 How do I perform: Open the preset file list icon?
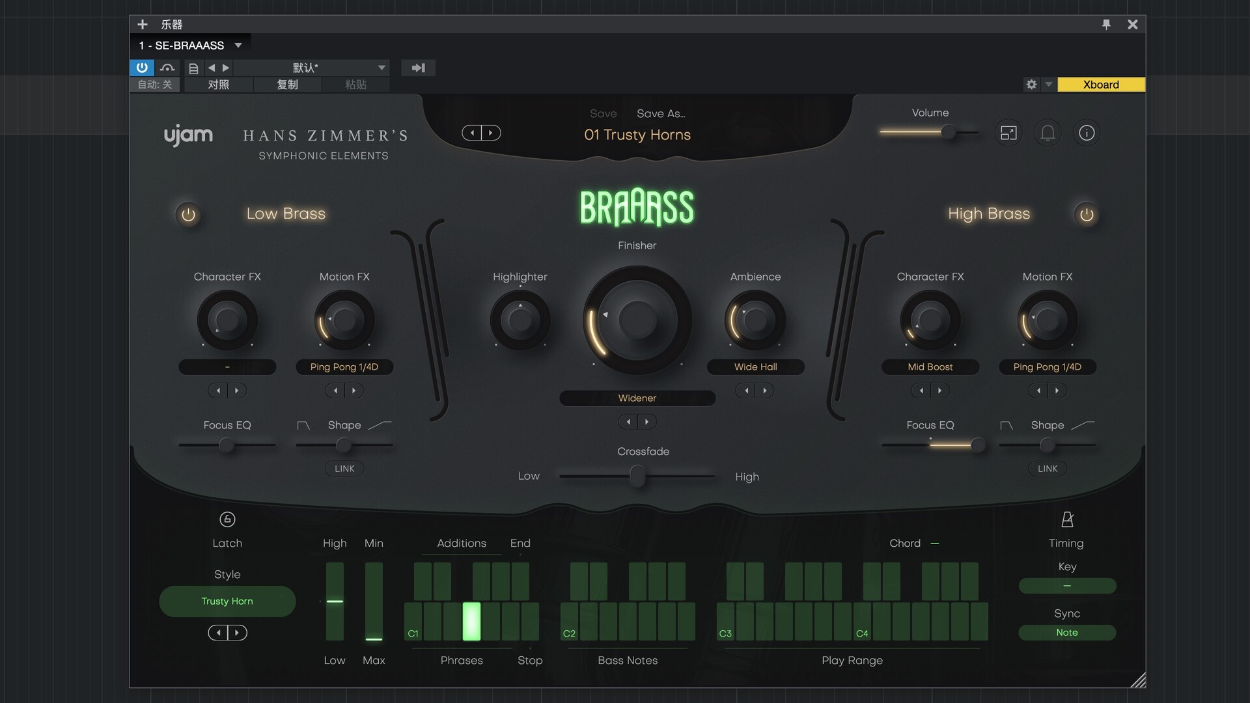coord(193,68)
